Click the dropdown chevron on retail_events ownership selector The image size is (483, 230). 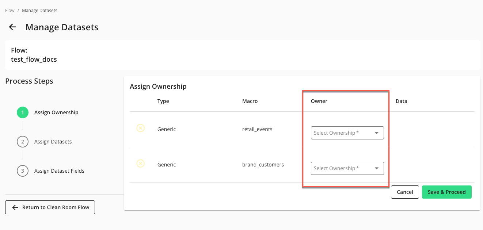click(x=376, y=133)
